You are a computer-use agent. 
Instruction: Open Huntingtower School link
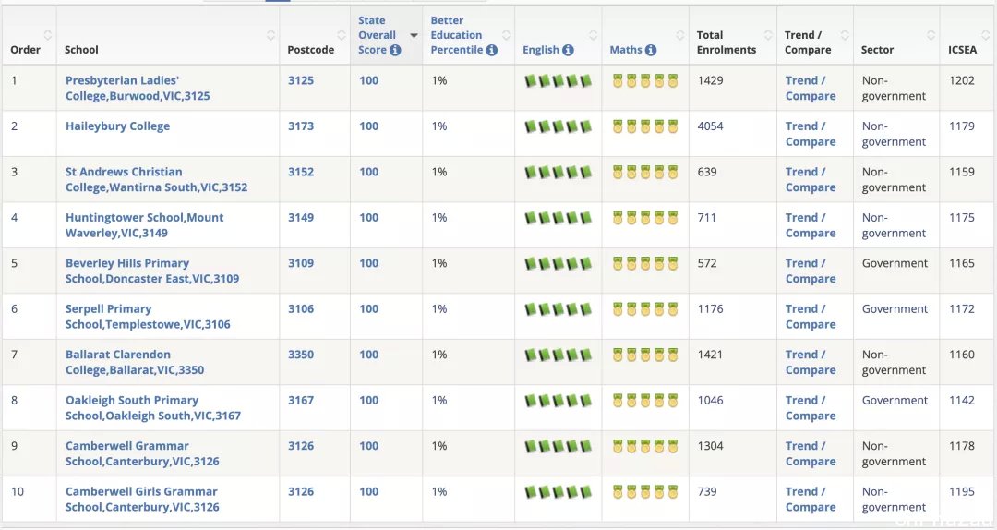144,225
